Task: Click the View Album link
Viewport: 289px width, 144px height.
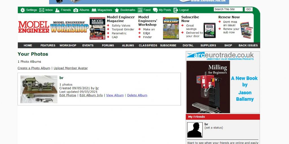Action: 115,95
